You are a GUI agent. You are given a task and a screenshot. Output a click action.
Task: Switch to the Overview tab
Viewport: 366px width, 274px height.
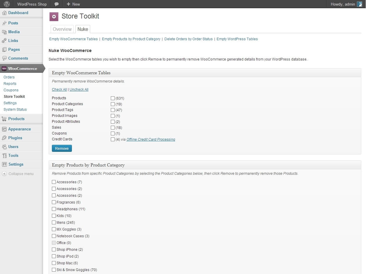(62, 29)
